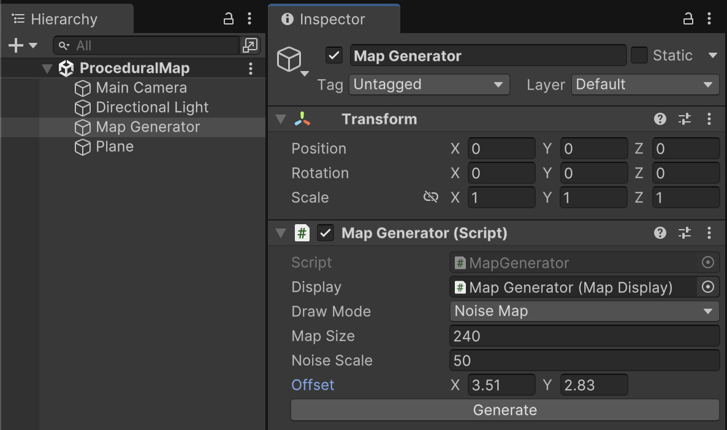The image size is (727, 430).
Task: Open Transform component preset settings icon
Action: (685, 119)
